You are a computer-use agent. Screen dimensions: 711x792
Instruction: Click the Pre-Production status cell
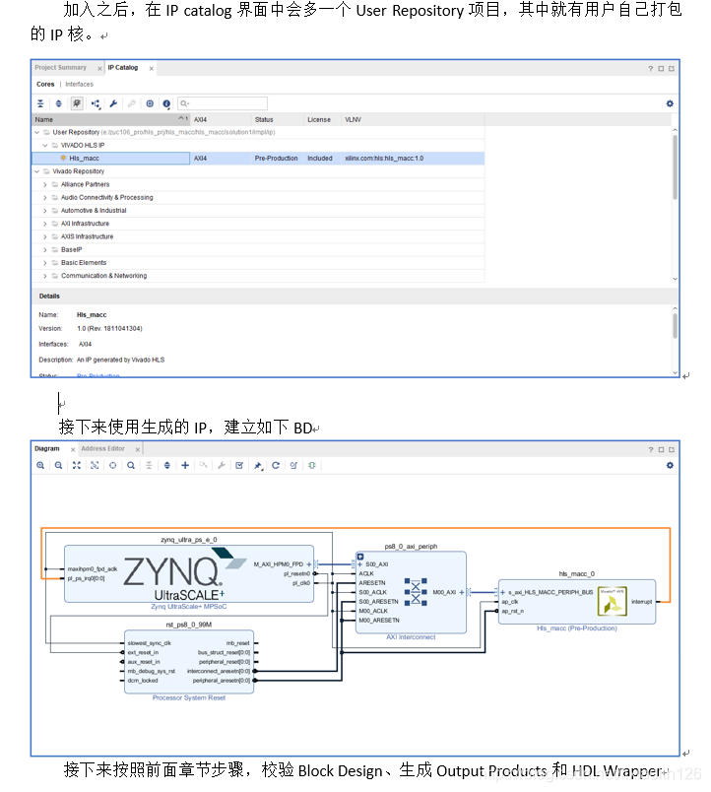point(276,159)
